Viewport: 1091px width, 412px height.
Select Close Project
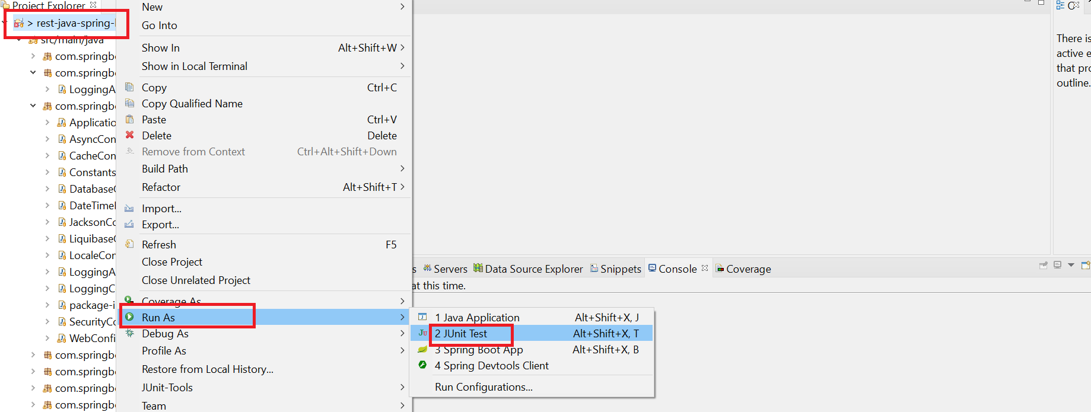point(265,261)
